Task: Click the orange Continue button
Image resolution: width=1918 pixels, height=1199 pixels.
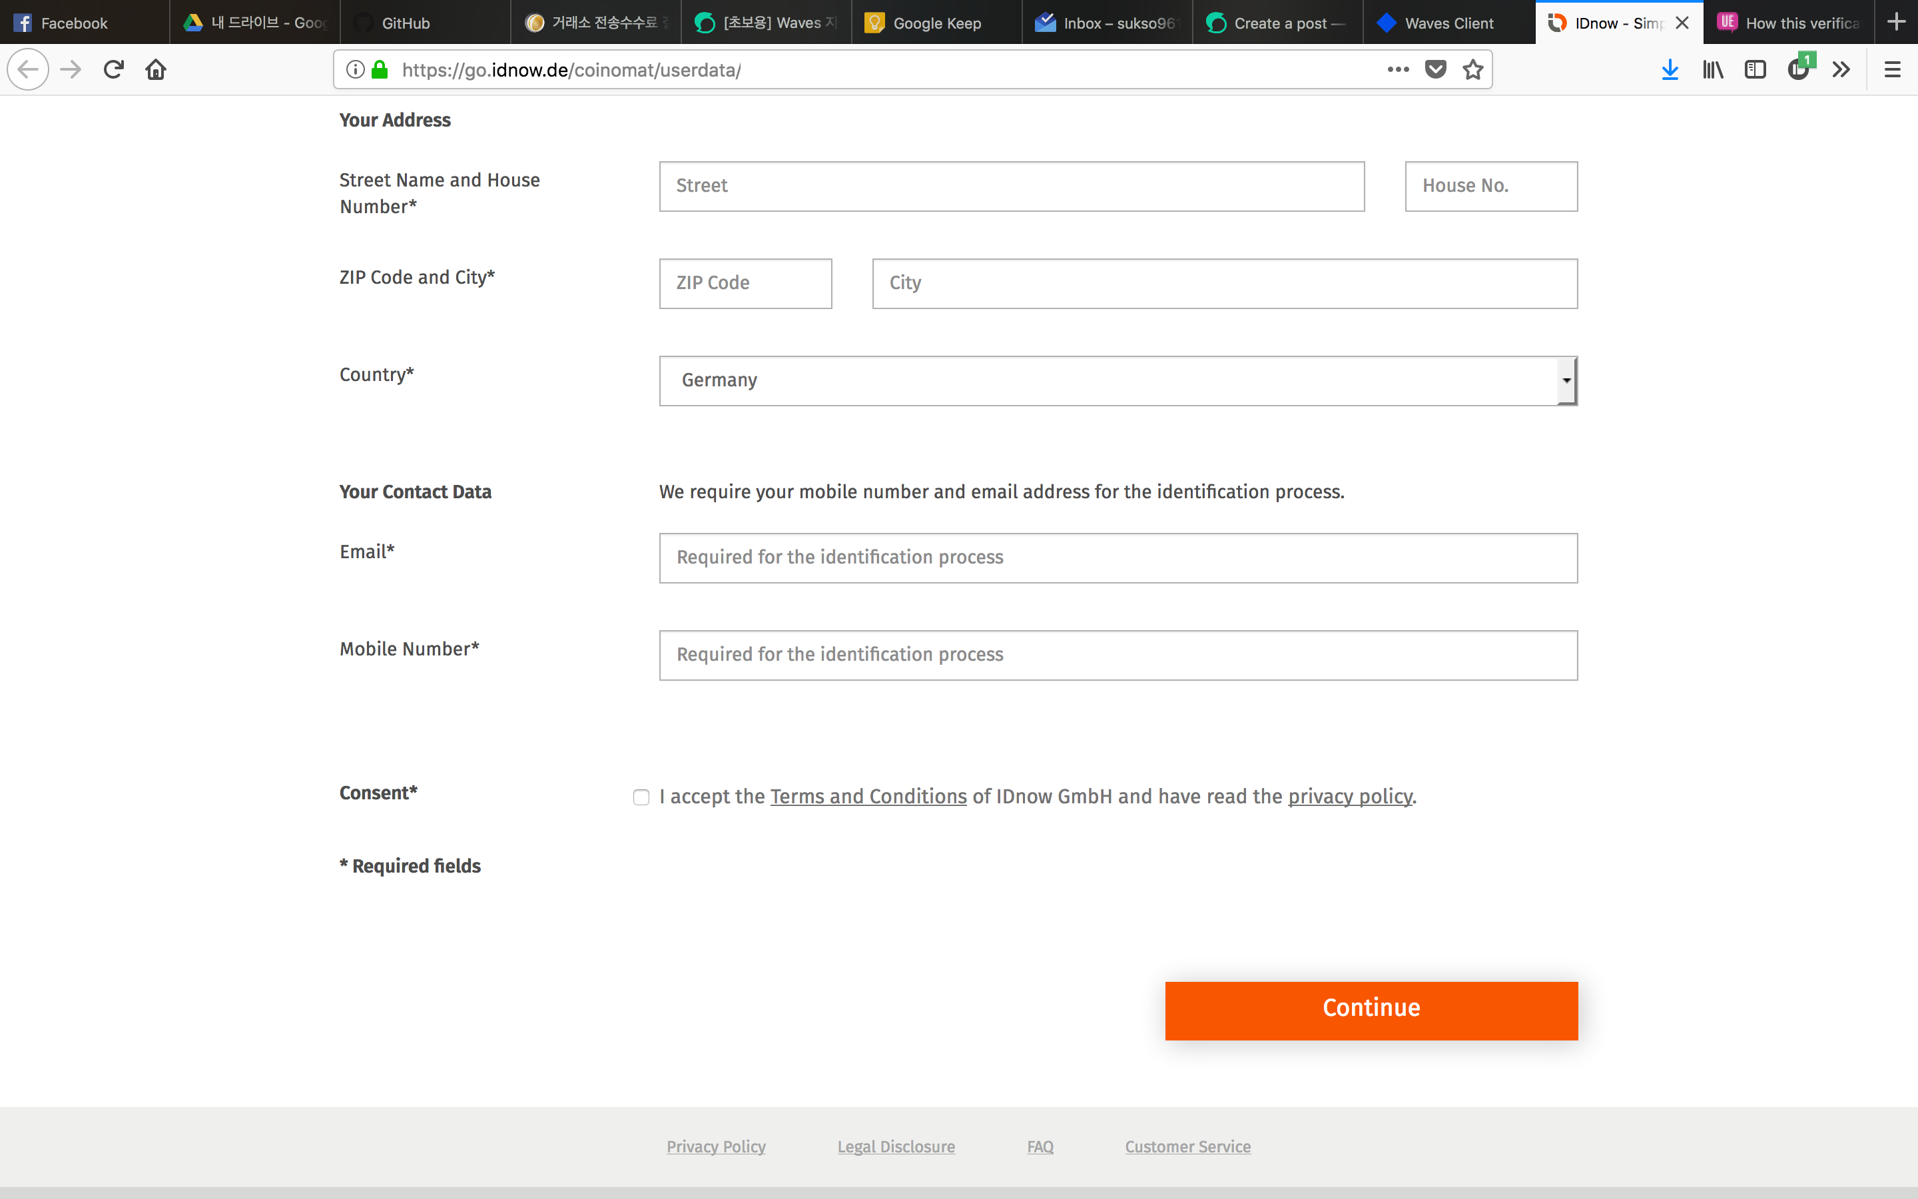Action: [x=1371, y=1010]
